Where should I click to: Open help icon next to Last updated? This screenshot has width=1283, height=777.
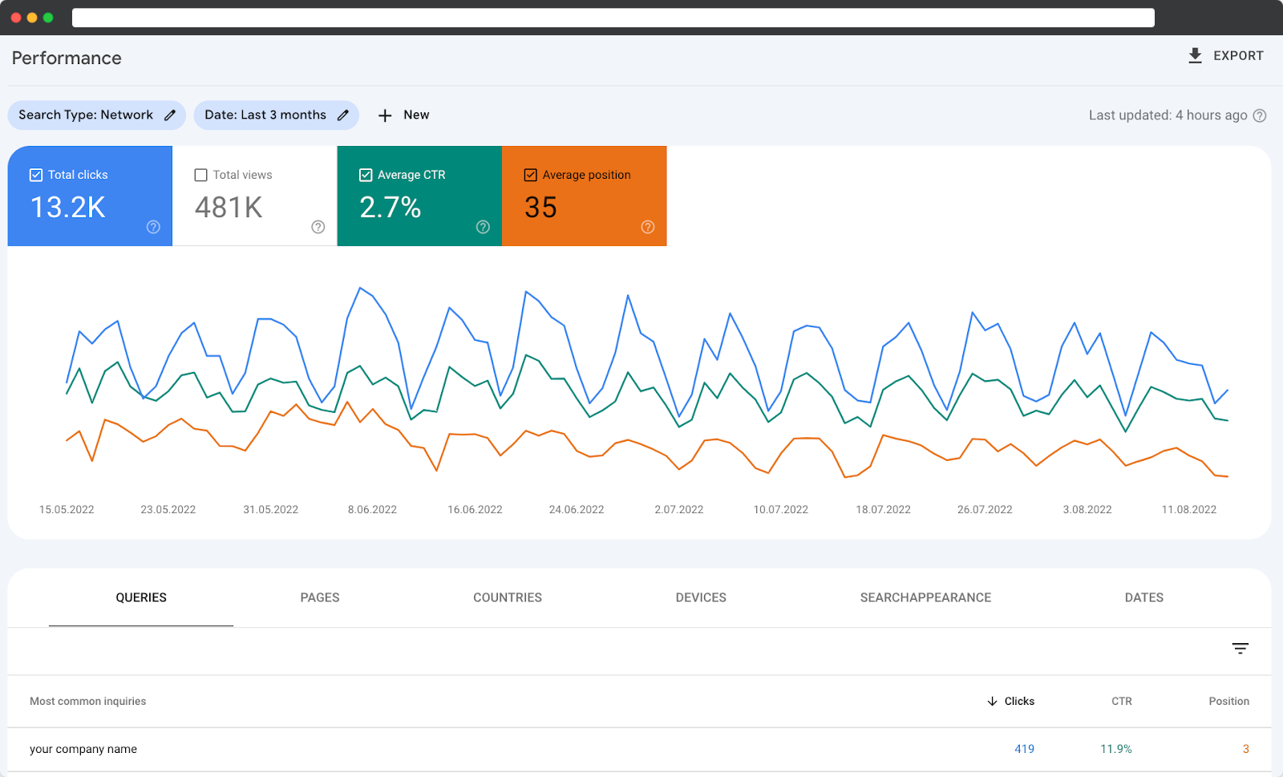coord(1260,115)
